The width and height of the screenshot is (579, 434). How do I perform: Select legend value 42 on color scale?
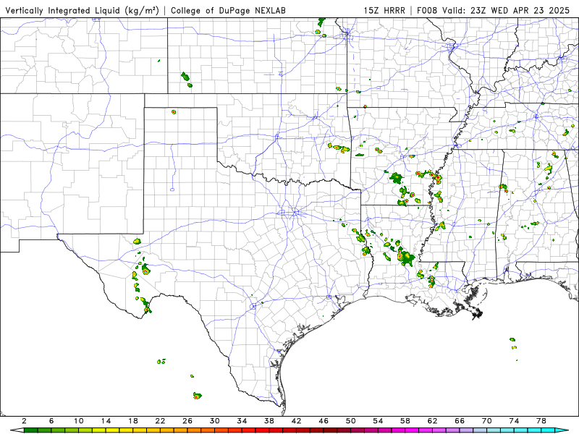click(x=297, y=421)
